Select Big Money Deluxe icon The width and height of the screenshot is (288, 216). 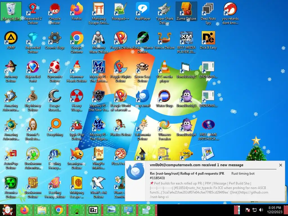tap(33, 100)
